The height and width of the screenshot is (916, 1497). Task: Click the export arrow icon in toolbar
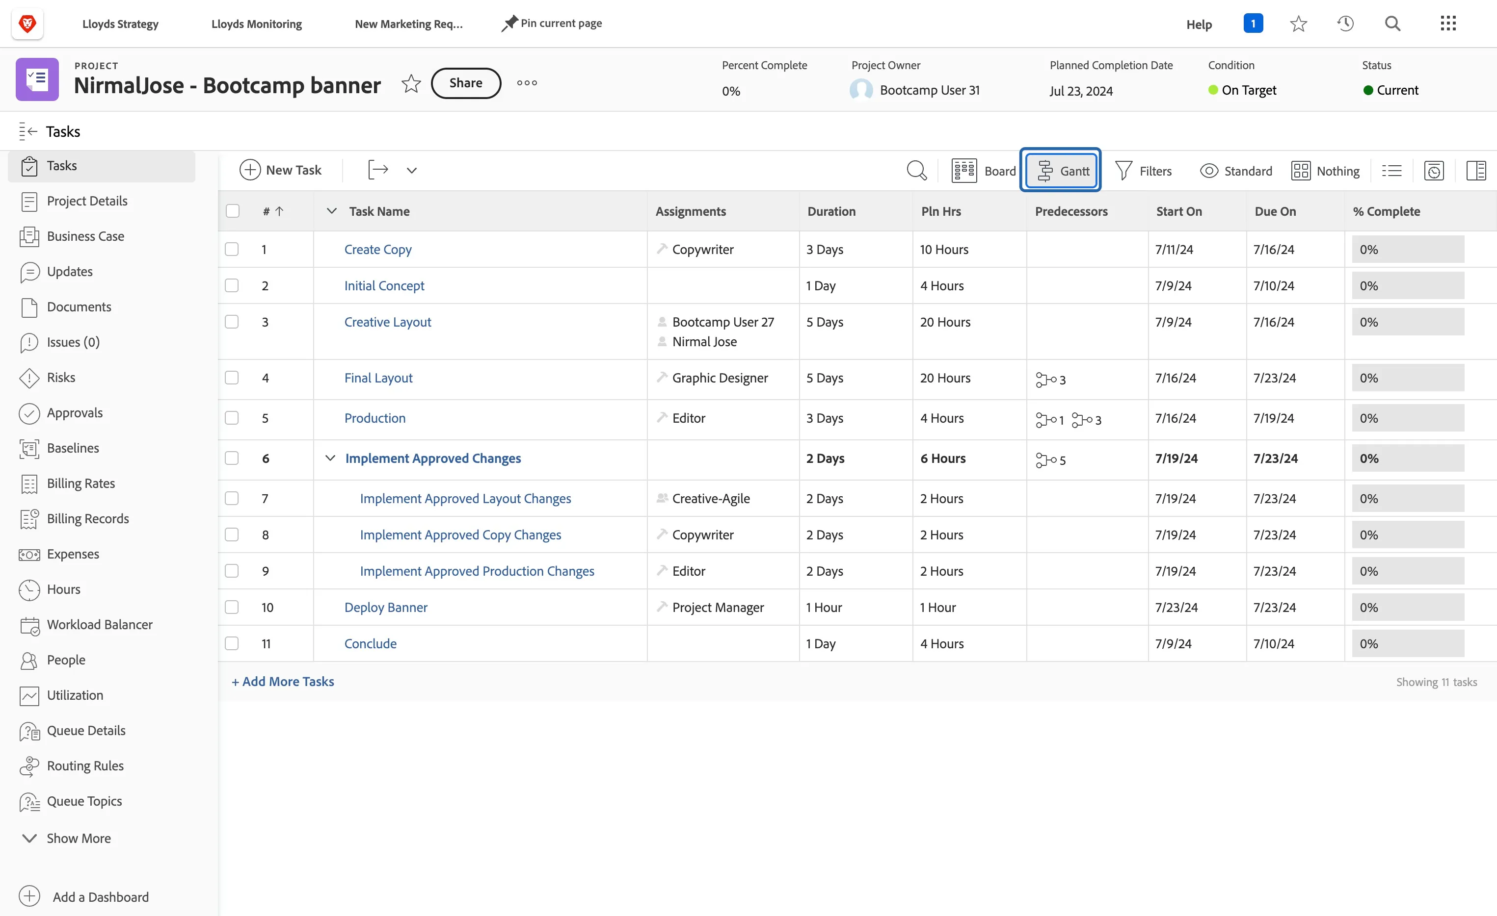click(378, 170)
